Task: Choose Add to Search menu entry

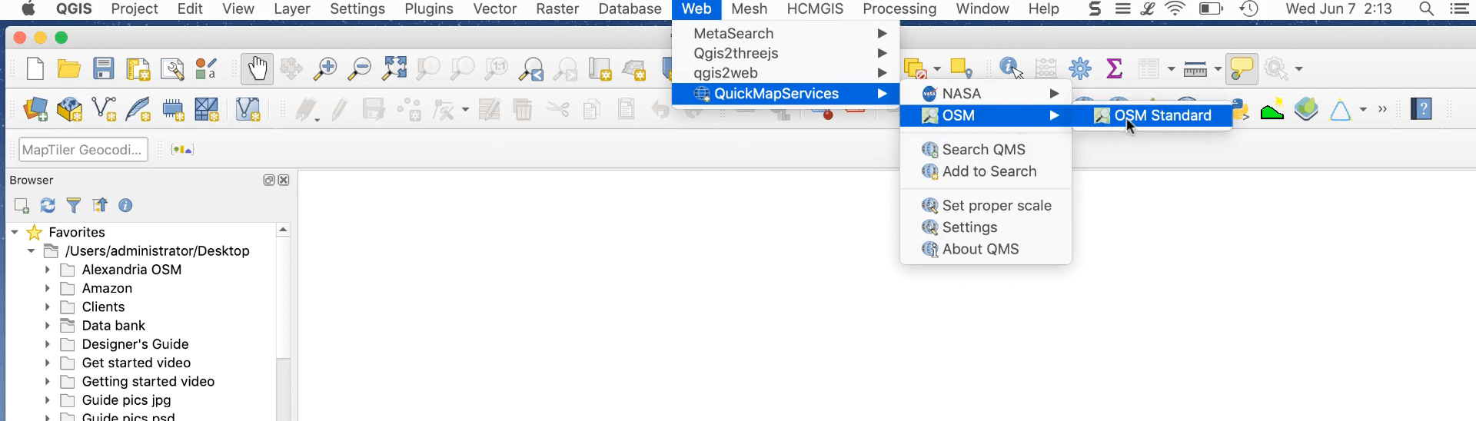Action: coord(986,171)
